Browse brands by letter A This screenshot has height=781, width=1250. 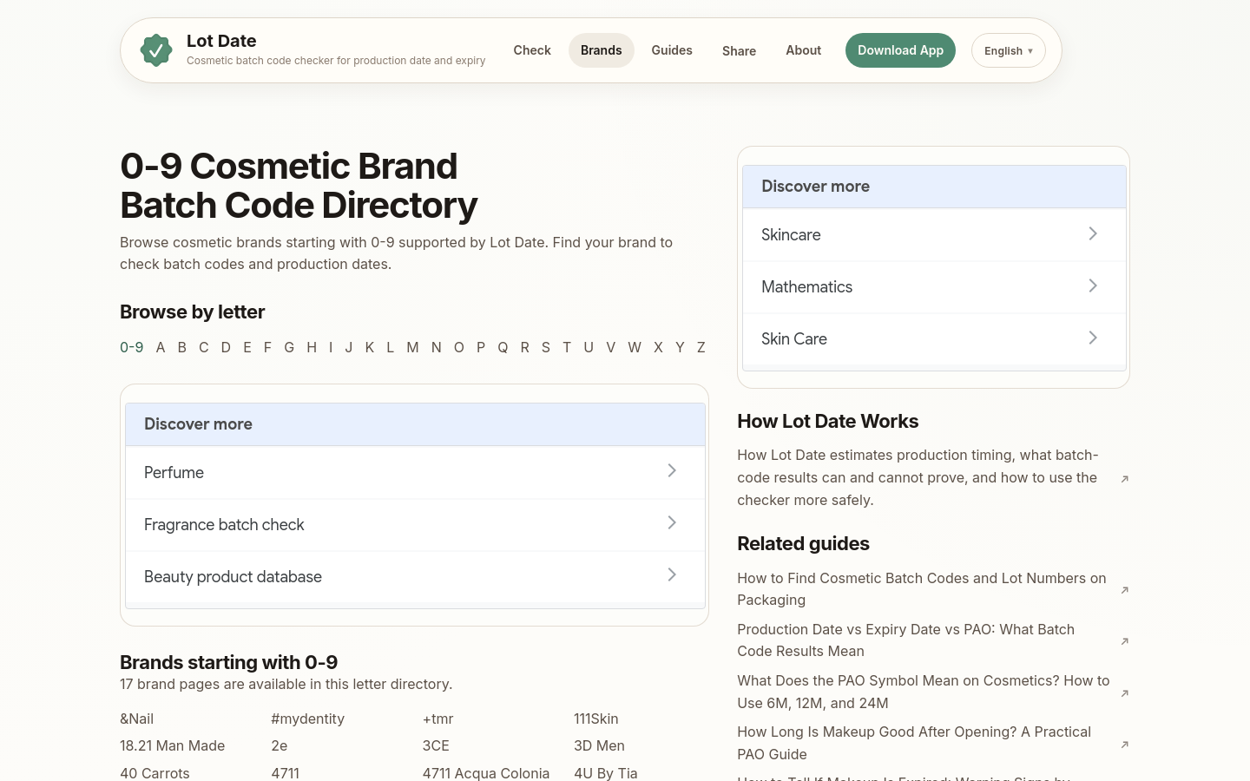tap(161, 347)
